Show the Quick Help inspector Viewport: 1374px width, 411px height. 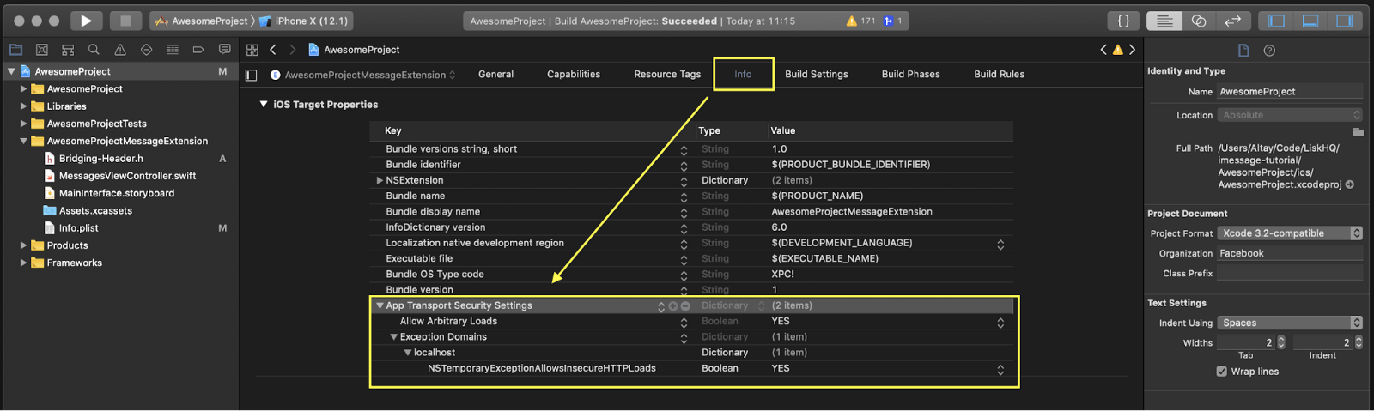(x=1269, y=51)
